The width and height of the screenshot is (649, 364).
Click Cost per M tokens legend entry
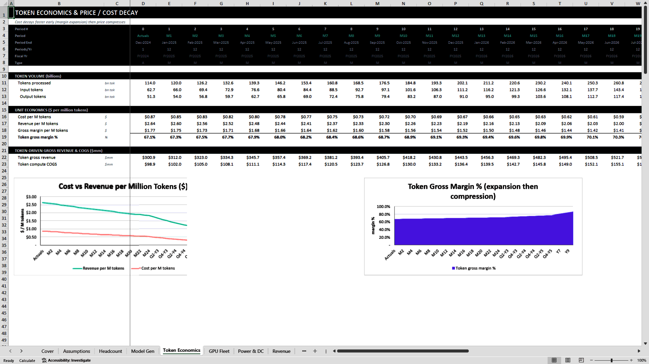[153, 268]
